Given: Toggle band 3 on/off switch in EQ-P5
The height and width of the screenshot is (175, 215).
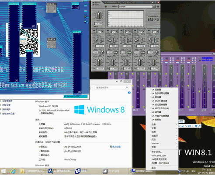Looking at the screenshot, I should click(121, 31).
